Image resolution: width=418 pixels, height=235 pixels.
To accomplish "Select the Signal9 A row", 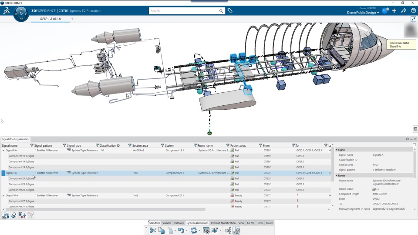I will [x=166, y=173].
